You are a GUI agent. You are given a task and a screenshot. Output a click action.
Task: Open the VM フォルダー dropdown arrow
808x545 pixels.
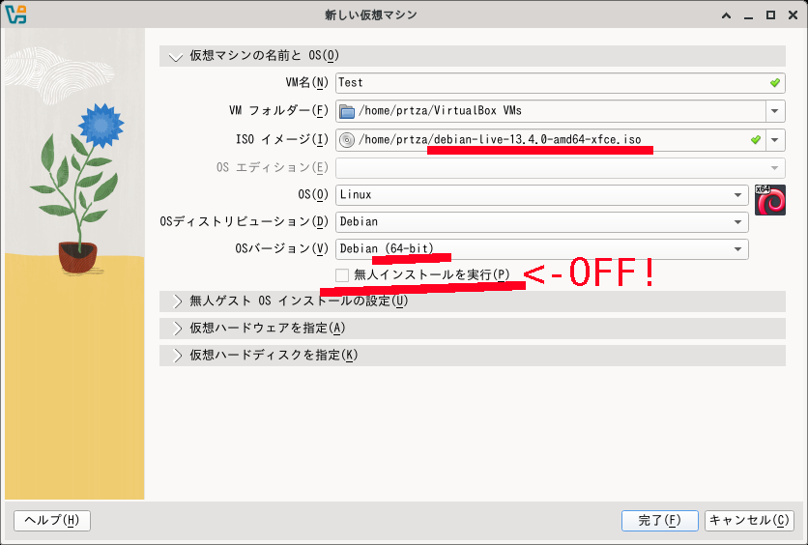(x=776, y=111)
